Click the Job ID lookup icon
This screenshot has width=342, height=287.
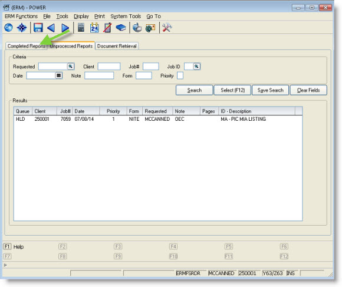(196, 66)
